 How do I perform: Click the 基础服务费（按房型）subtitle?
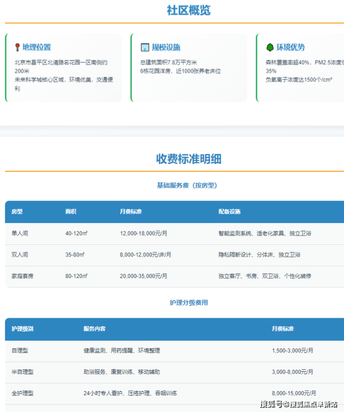187,185
